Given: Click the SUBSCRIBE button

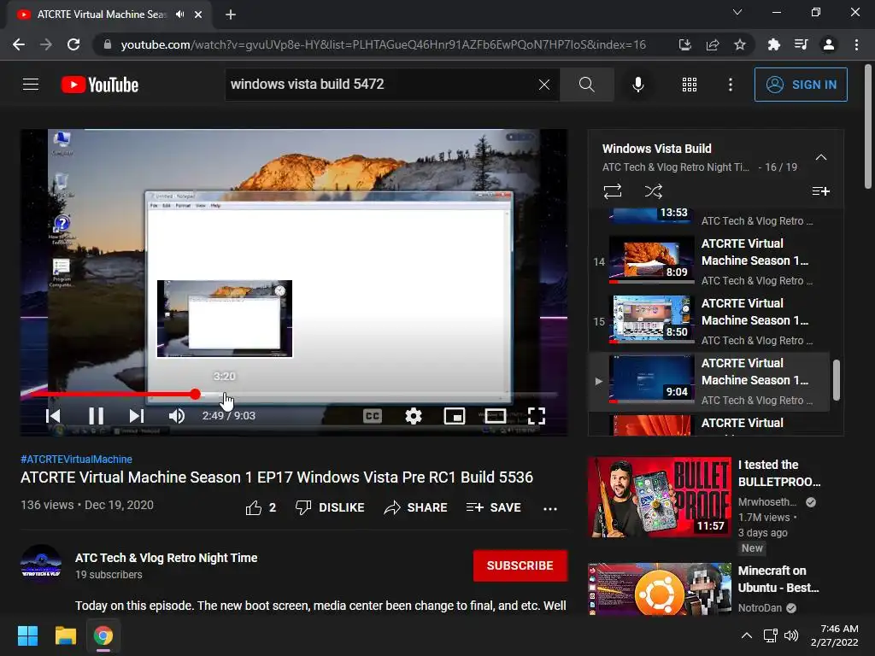Looking at the screenshot, I should pos(520,565).
